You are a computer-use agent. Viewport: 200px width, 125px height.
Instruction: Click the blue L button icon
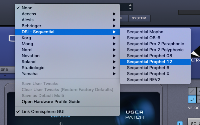[x=180, y=123]
